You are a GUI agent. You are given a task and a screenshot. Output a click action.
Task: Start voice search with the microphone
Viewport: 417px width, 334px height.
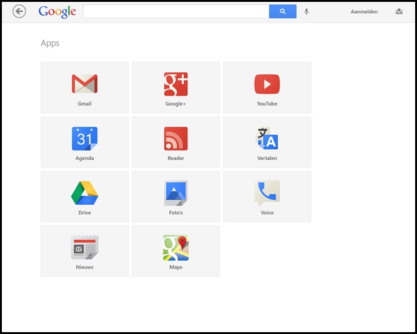point(307,11)
